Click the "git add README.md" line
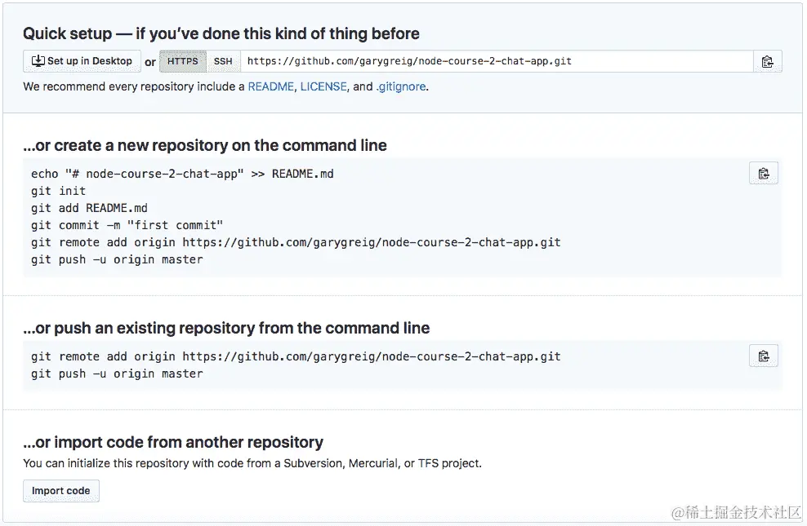Viewport: 807px width, 526px height. 89,208
